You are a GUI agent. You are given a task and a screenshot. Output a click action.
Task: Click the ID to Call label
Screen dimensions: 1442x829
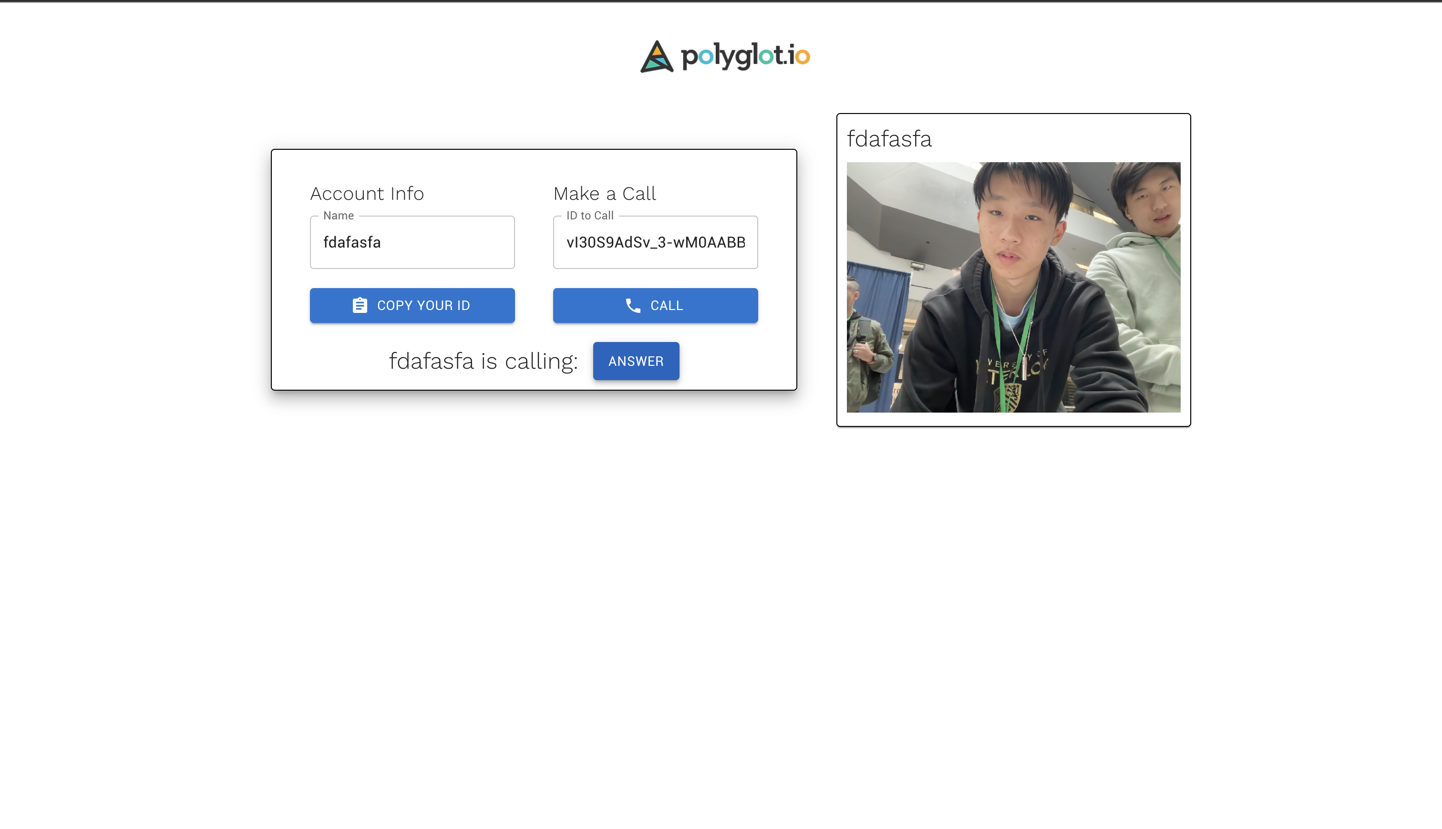point(589,216)
